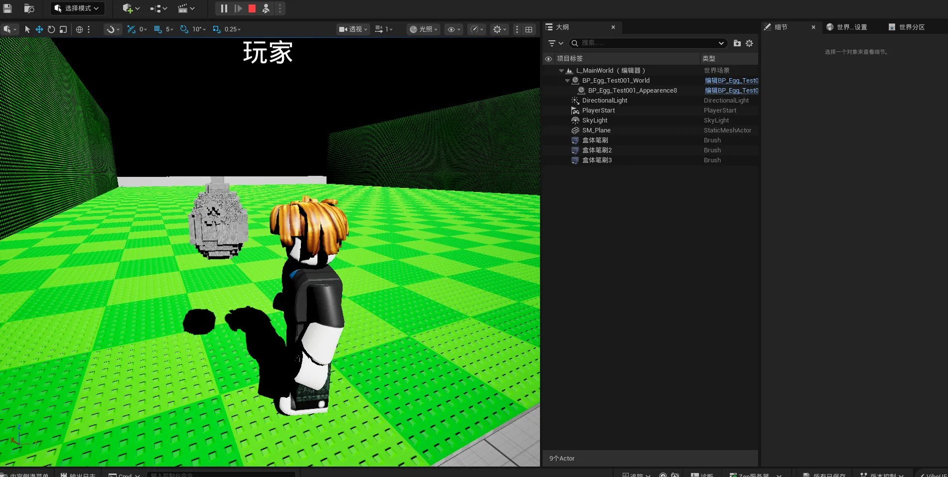Switch to the 世界分区 tab

click(912, 27)
